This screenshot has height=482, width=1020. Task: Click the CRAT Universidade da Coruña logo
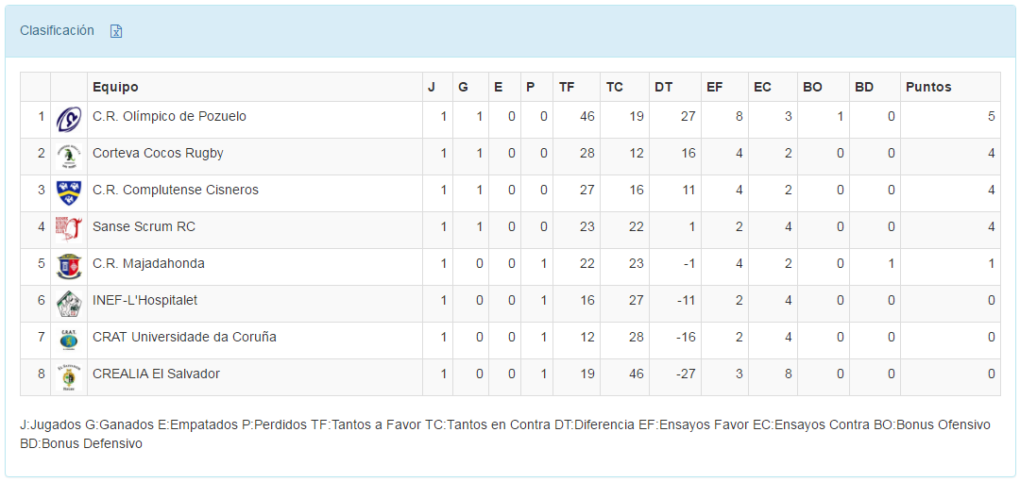(x=68, y=340)
